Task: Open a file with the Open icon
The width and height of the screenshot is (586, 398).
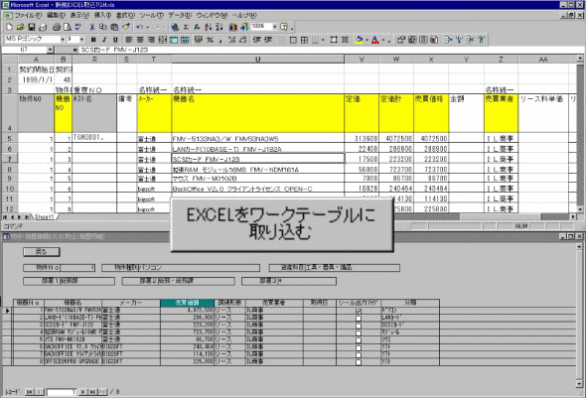Action: (x=20, y=27)
